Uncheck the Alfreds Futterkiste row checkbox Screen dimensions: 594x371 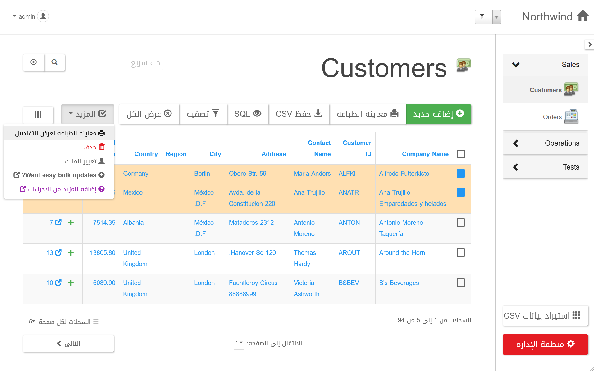click(x=461, y=174)
